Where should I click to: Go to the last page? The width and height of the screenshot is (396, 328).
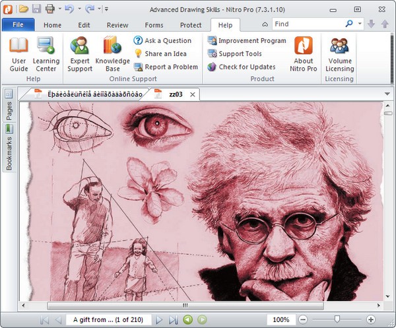(173, 320)
